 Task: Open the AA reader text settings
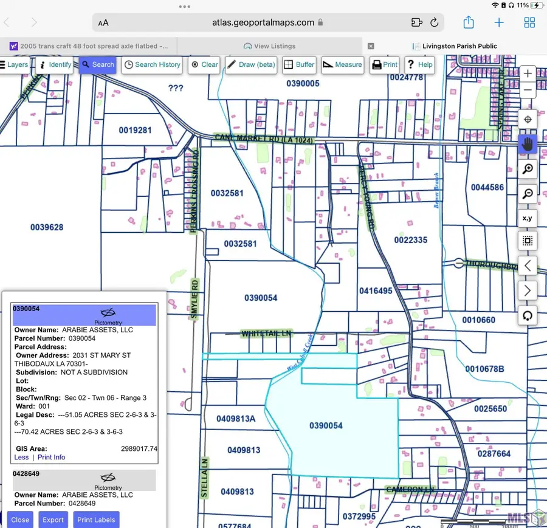[103, 23]
